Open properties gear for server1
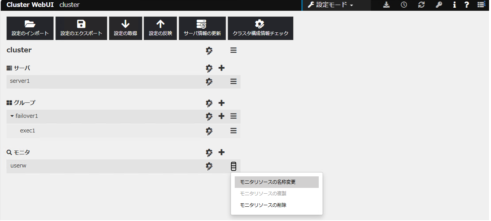This screenshot has height=221, width=491. (x=209, y=82)
